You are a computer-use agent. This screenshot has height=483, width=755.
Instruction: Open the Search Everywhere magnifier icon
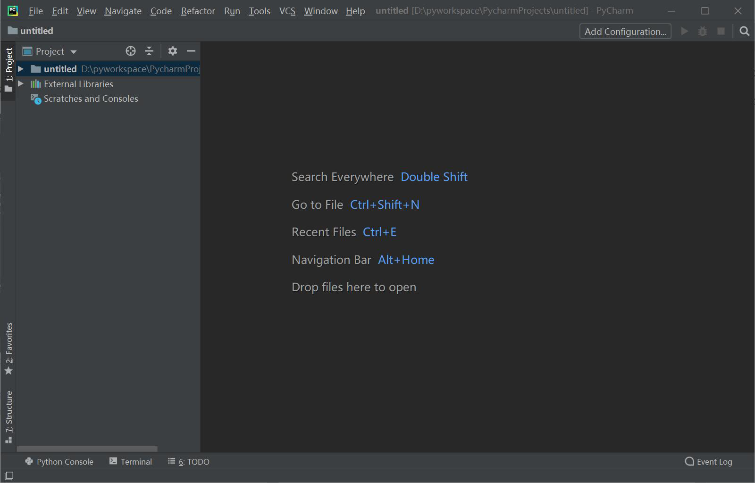pos(744,31)
